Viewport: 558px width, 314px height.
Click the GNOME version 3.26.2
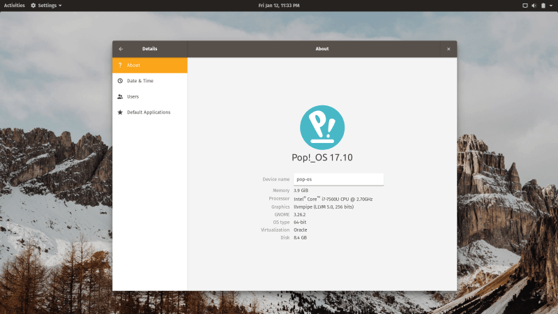coord(300,215)
